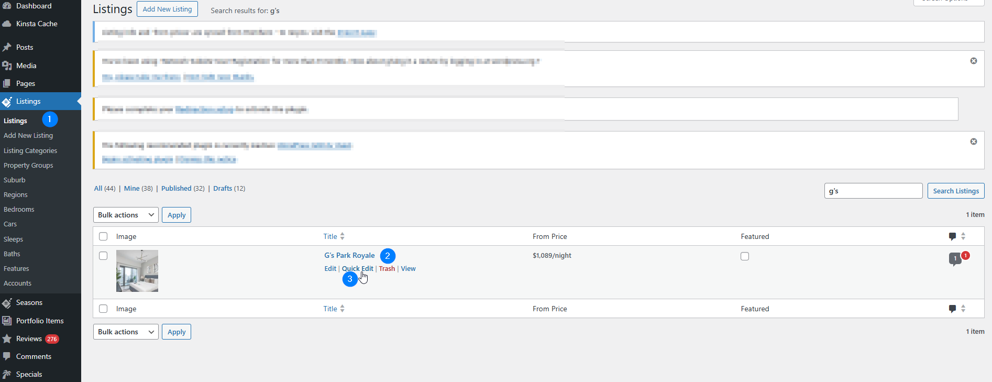Click the Add New Listing button
This screenshot has width=992, height=382.
pos(167,9)
